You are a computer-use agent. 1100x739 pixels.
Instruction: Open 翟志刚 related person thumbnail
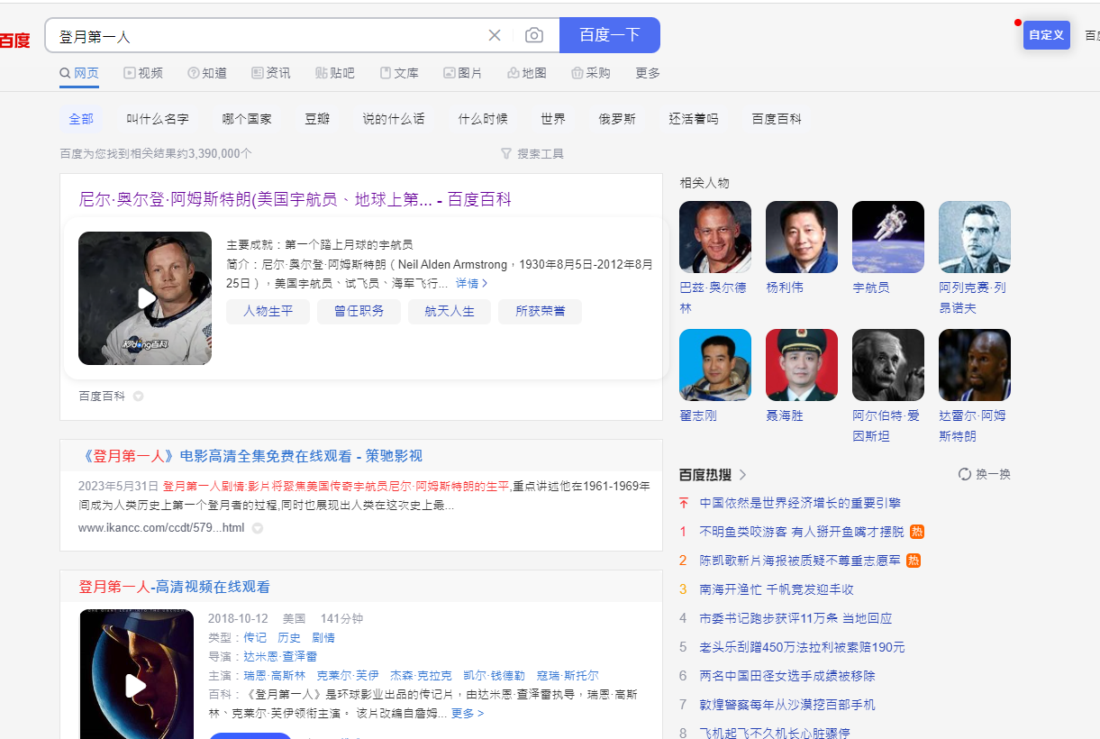click(x=715, y=365)
